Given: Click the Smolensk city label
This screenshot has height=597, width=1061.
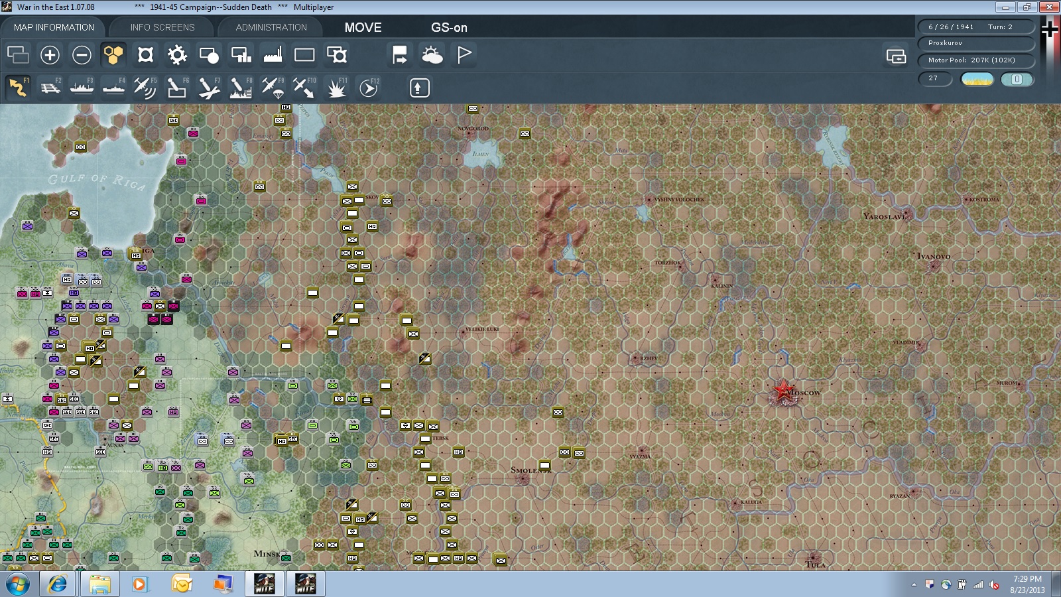Looking at the screenshot, I should pos(530,470).
